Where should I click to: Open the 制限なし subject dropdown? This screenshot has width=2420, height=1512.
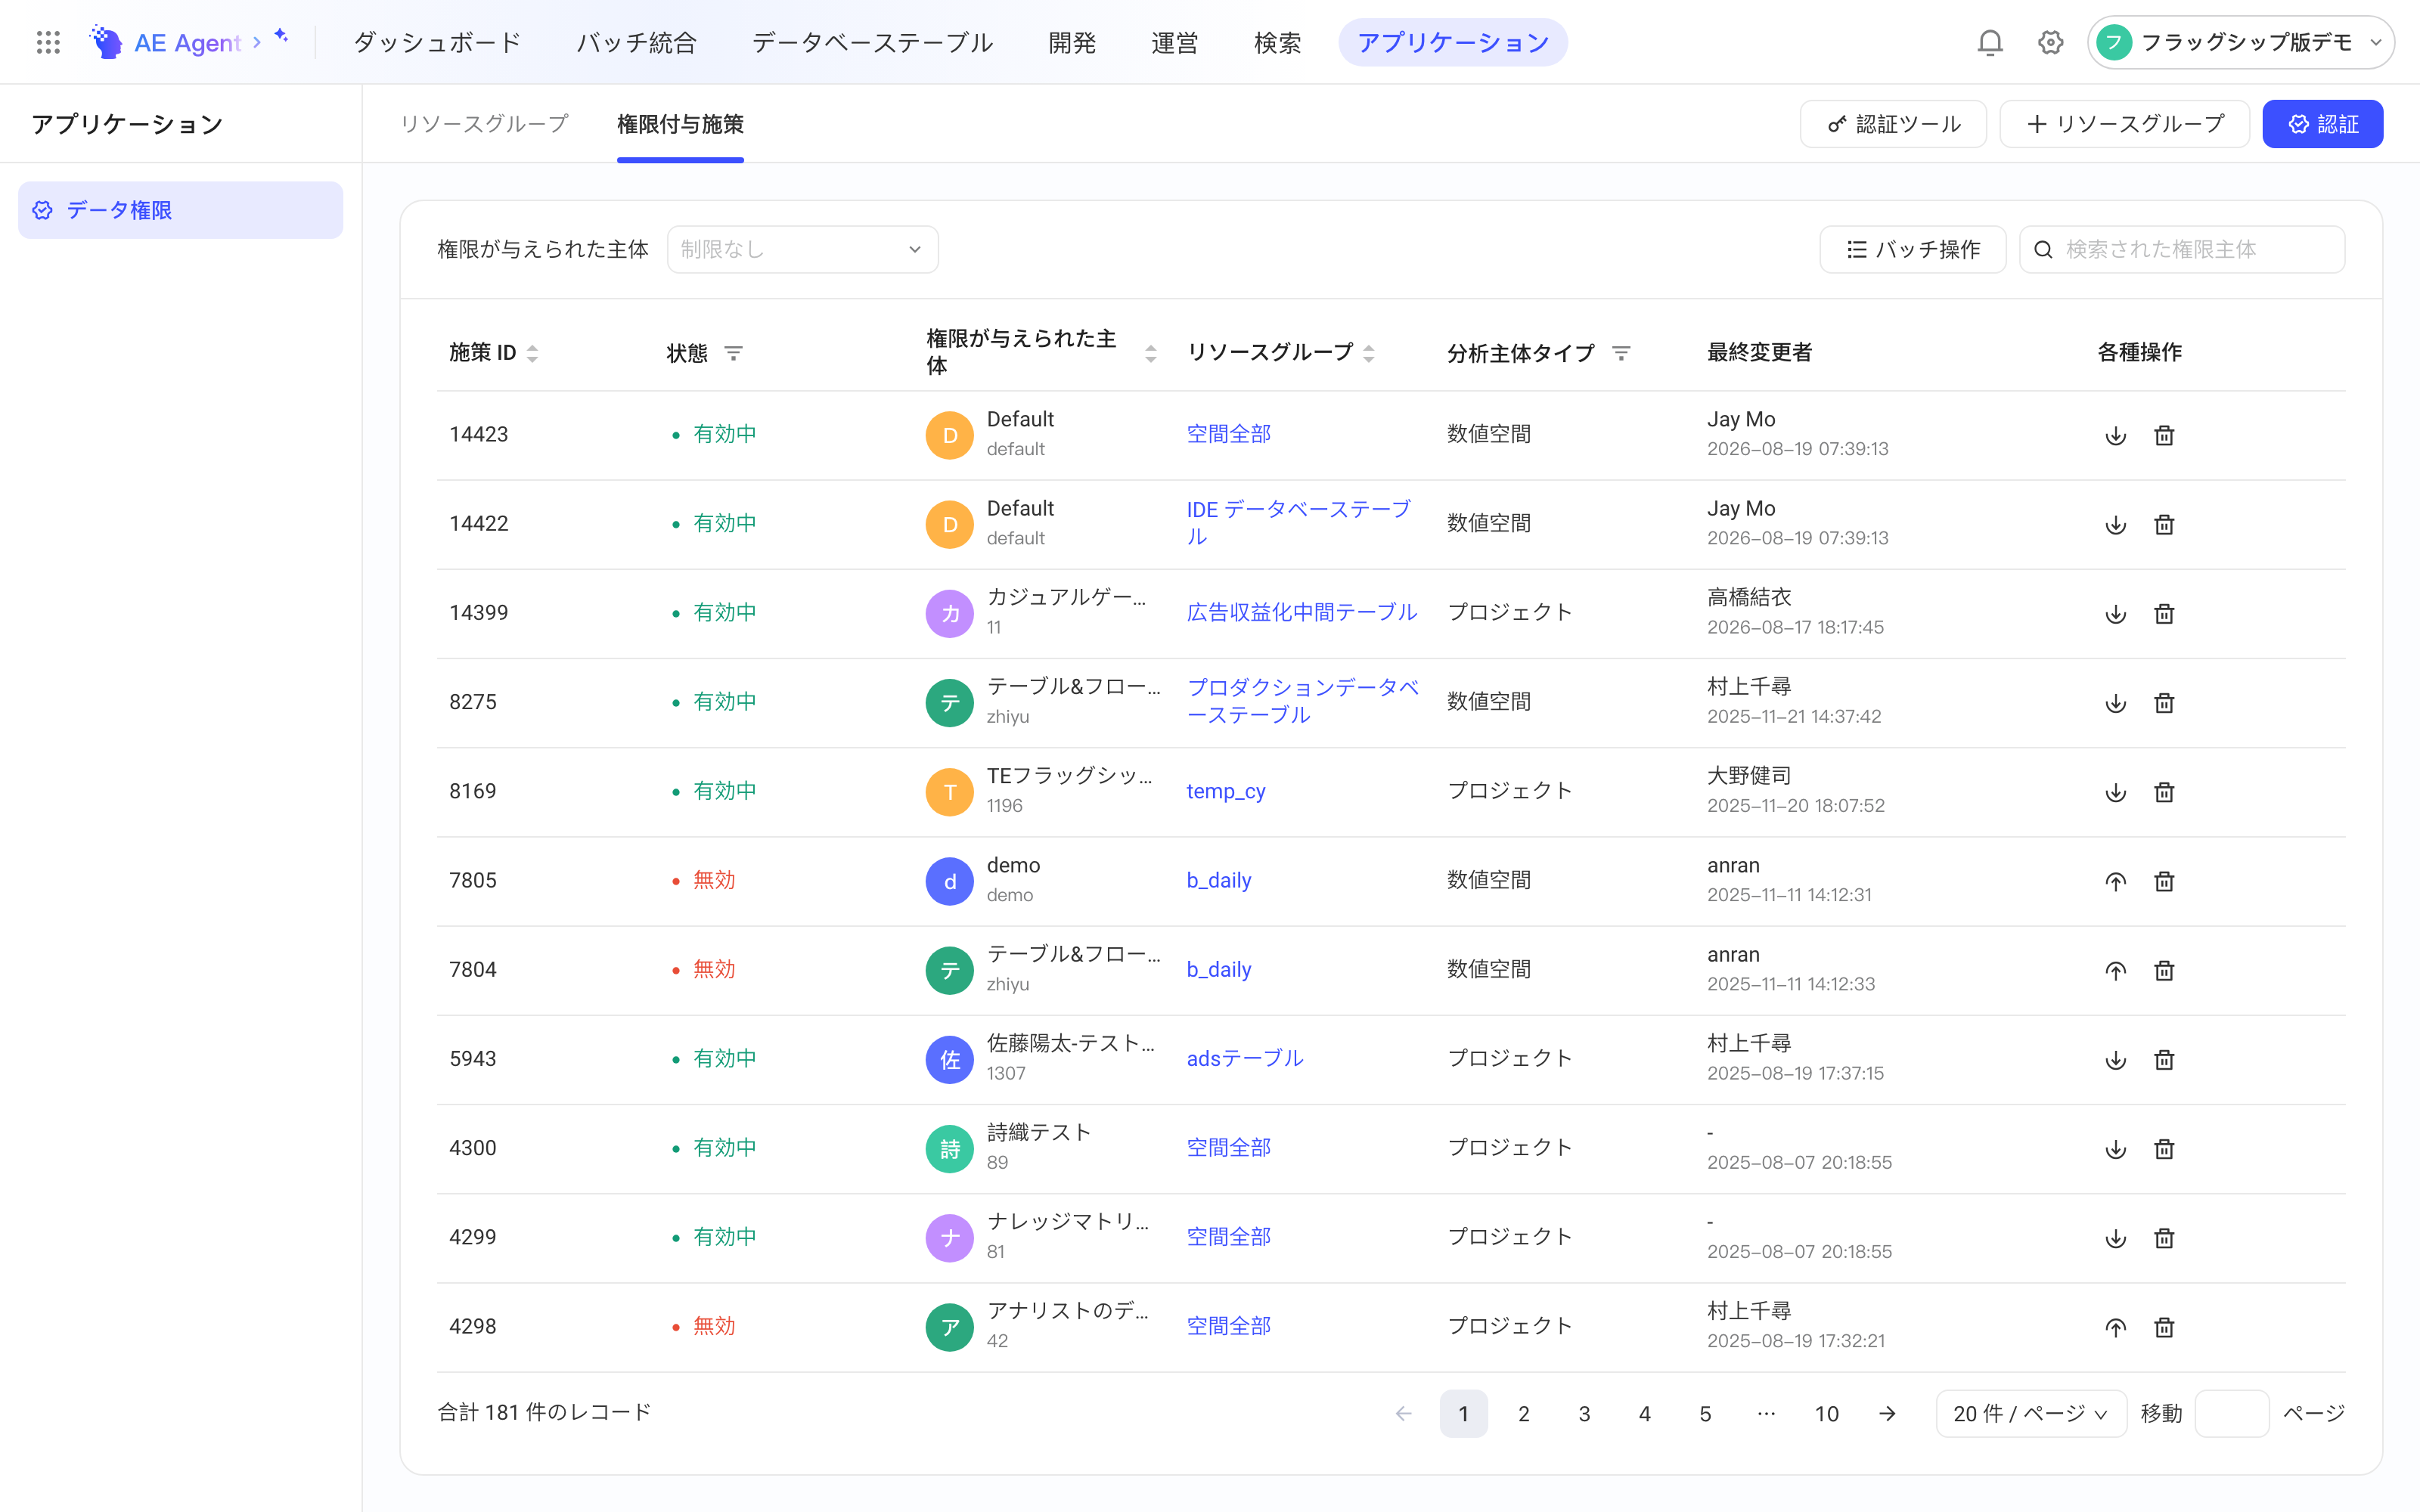coord(802,249)
